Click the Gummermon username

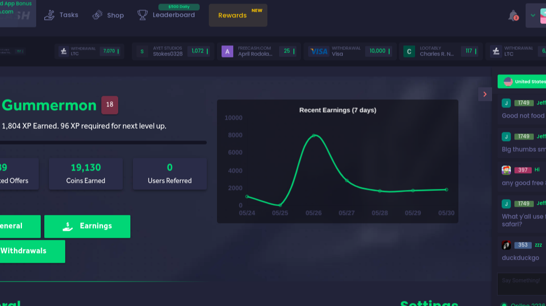coord(49,105)
